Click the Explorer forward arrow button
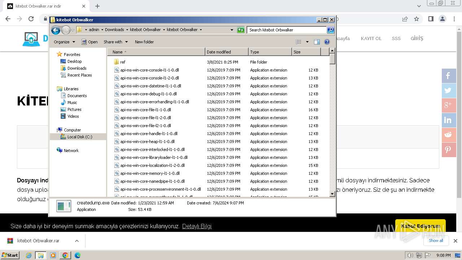Viewport: 462px width, 260px height. (x=66, y=30)
